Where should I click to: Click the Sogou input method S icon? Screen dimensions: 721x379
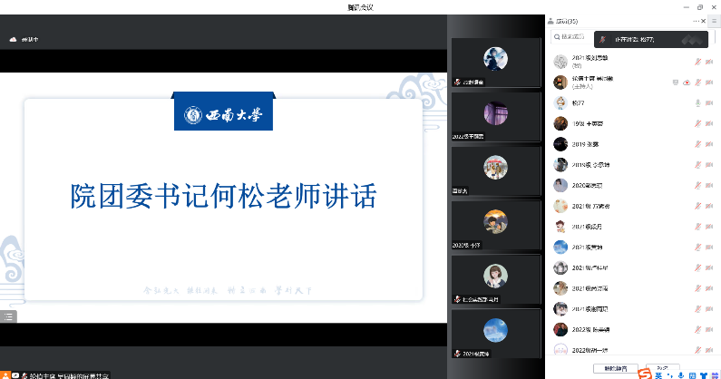pos(643,374)
